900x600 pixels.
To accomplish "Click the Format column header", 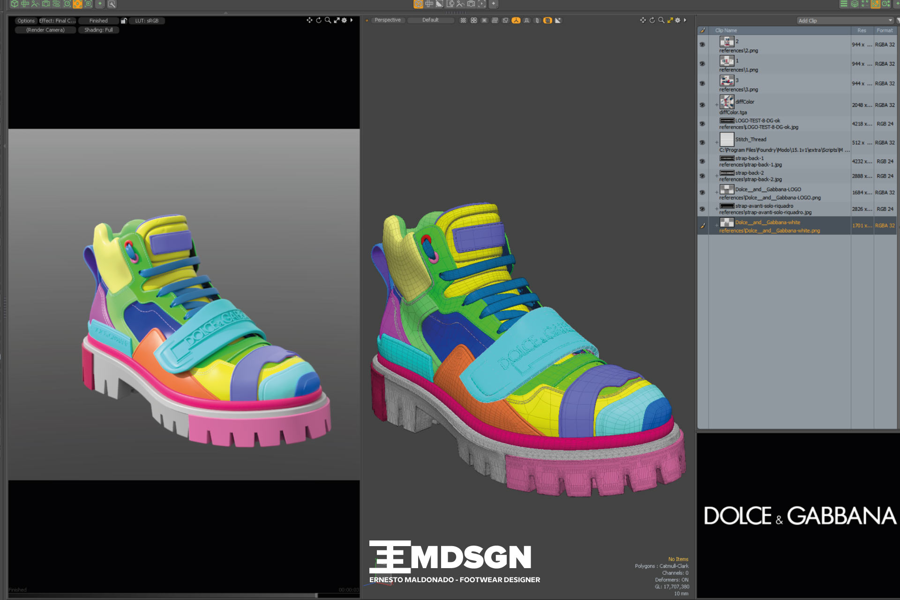I will click(x=885, y=30).
